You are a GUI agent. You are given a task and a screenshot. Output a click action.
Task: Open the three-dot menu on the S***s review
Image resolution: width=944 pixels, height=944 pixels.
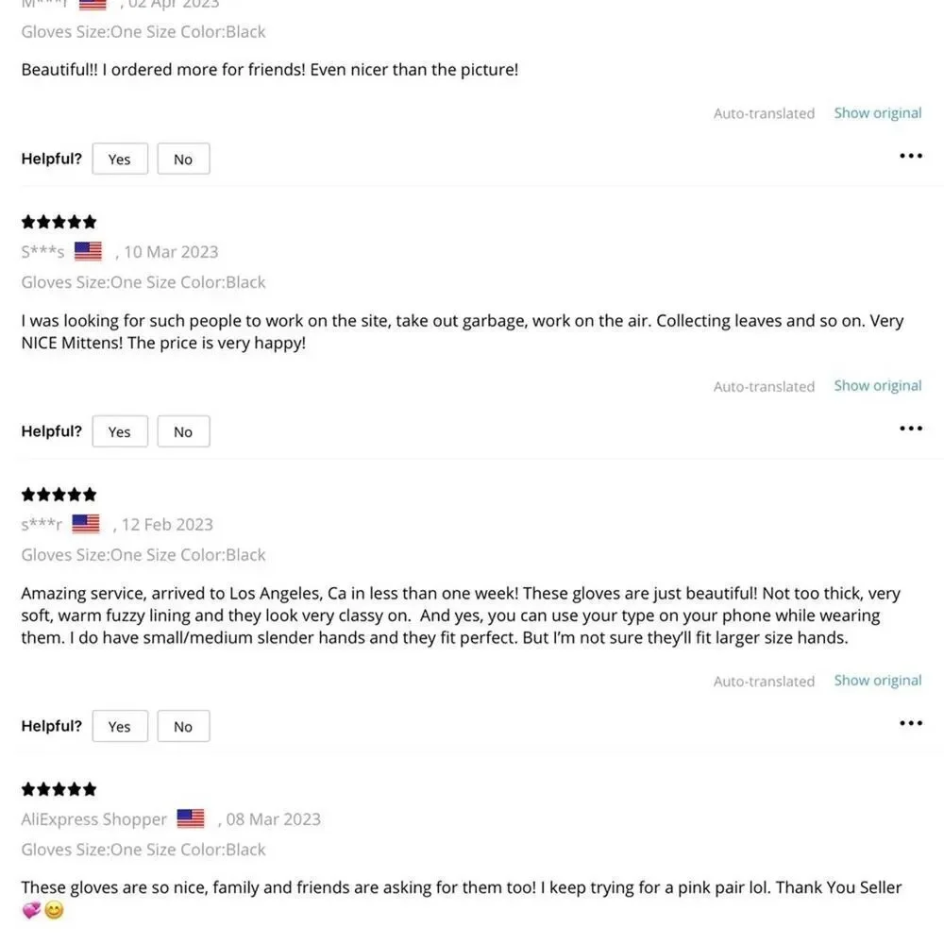pos(910,429)
